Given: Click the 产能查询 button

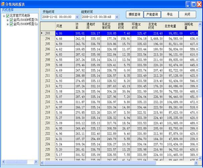Looking at the screenshot, I should (152, 14).
